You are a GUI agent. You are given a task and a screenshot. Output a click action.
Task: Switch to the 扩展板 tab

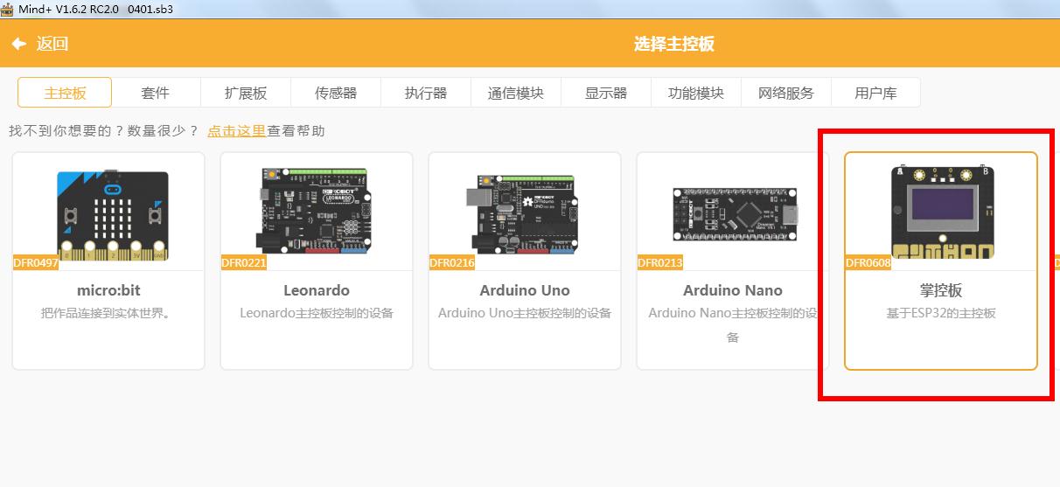(x=246, y=93)
